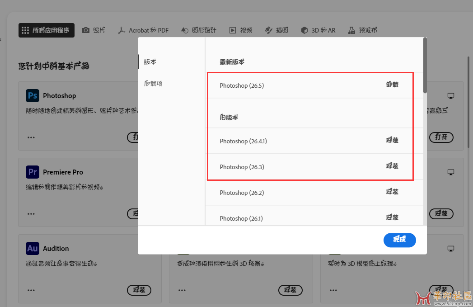Click 安装 for Photoshop (26.2)
Image resolution: width=473 pixels, height=307 pixels.
(392, 192)
